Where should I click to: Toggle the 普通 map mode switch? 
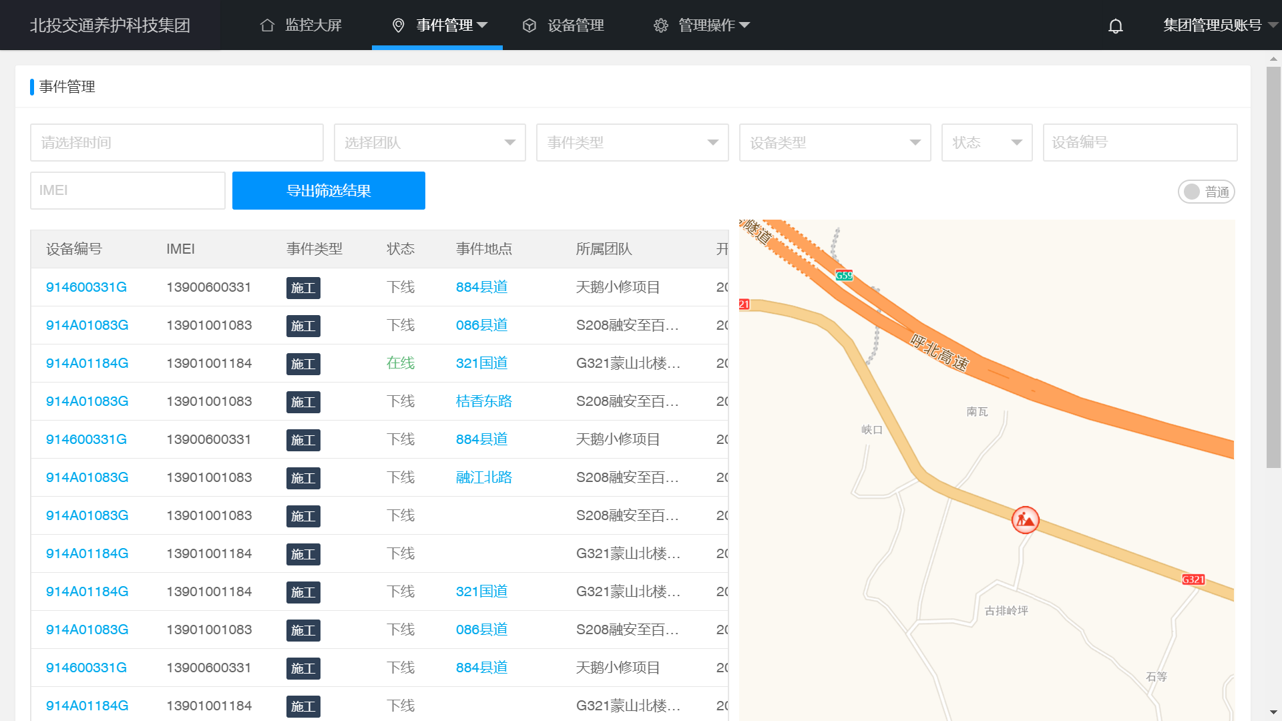[x=1206, y=192]
